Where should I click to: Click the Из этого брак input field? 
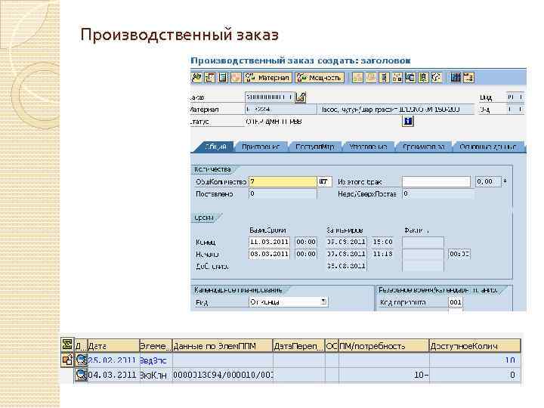[436, 182]
